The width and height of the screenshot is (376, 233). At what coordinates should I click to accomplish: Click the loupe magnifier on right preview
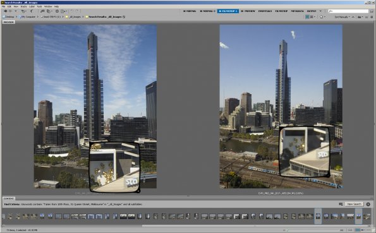click(x=305, y=152)
